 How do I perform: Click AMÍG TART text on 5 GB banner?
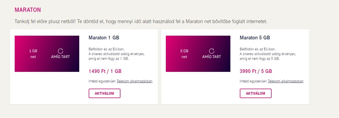coord(212,57)
